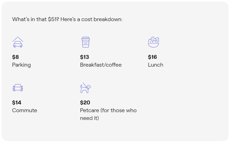Select the $16 lunch amount

pyautogui.click(x=152, y=57)
